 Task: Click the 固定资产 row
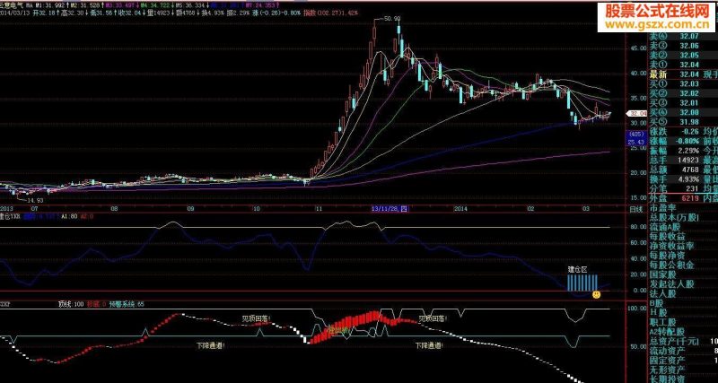683,360
